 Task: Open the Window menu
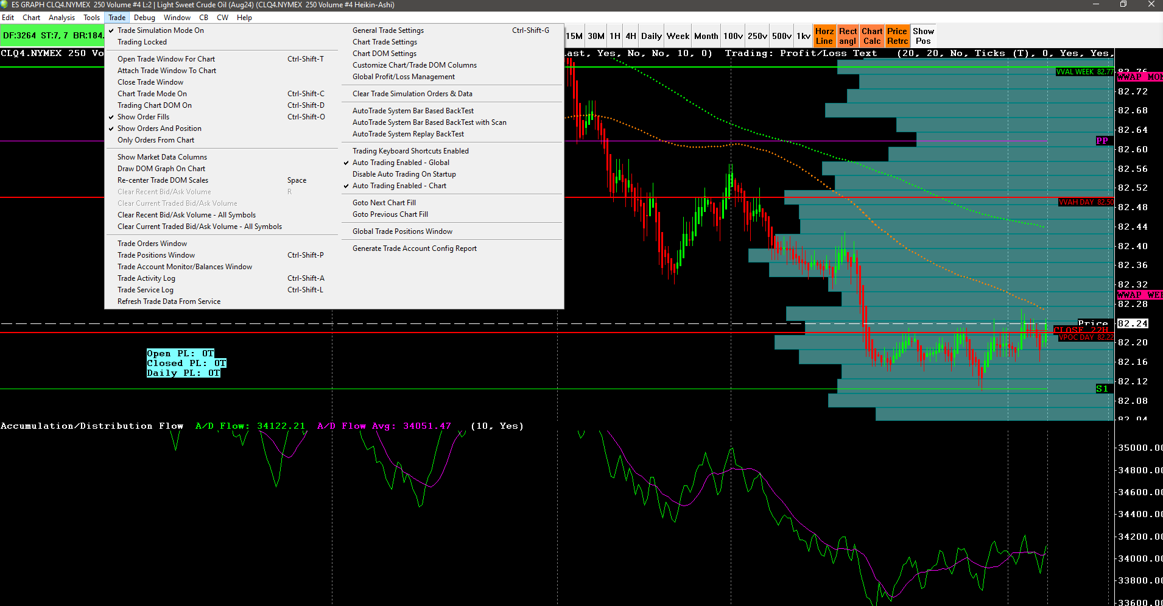click(177, 18)
